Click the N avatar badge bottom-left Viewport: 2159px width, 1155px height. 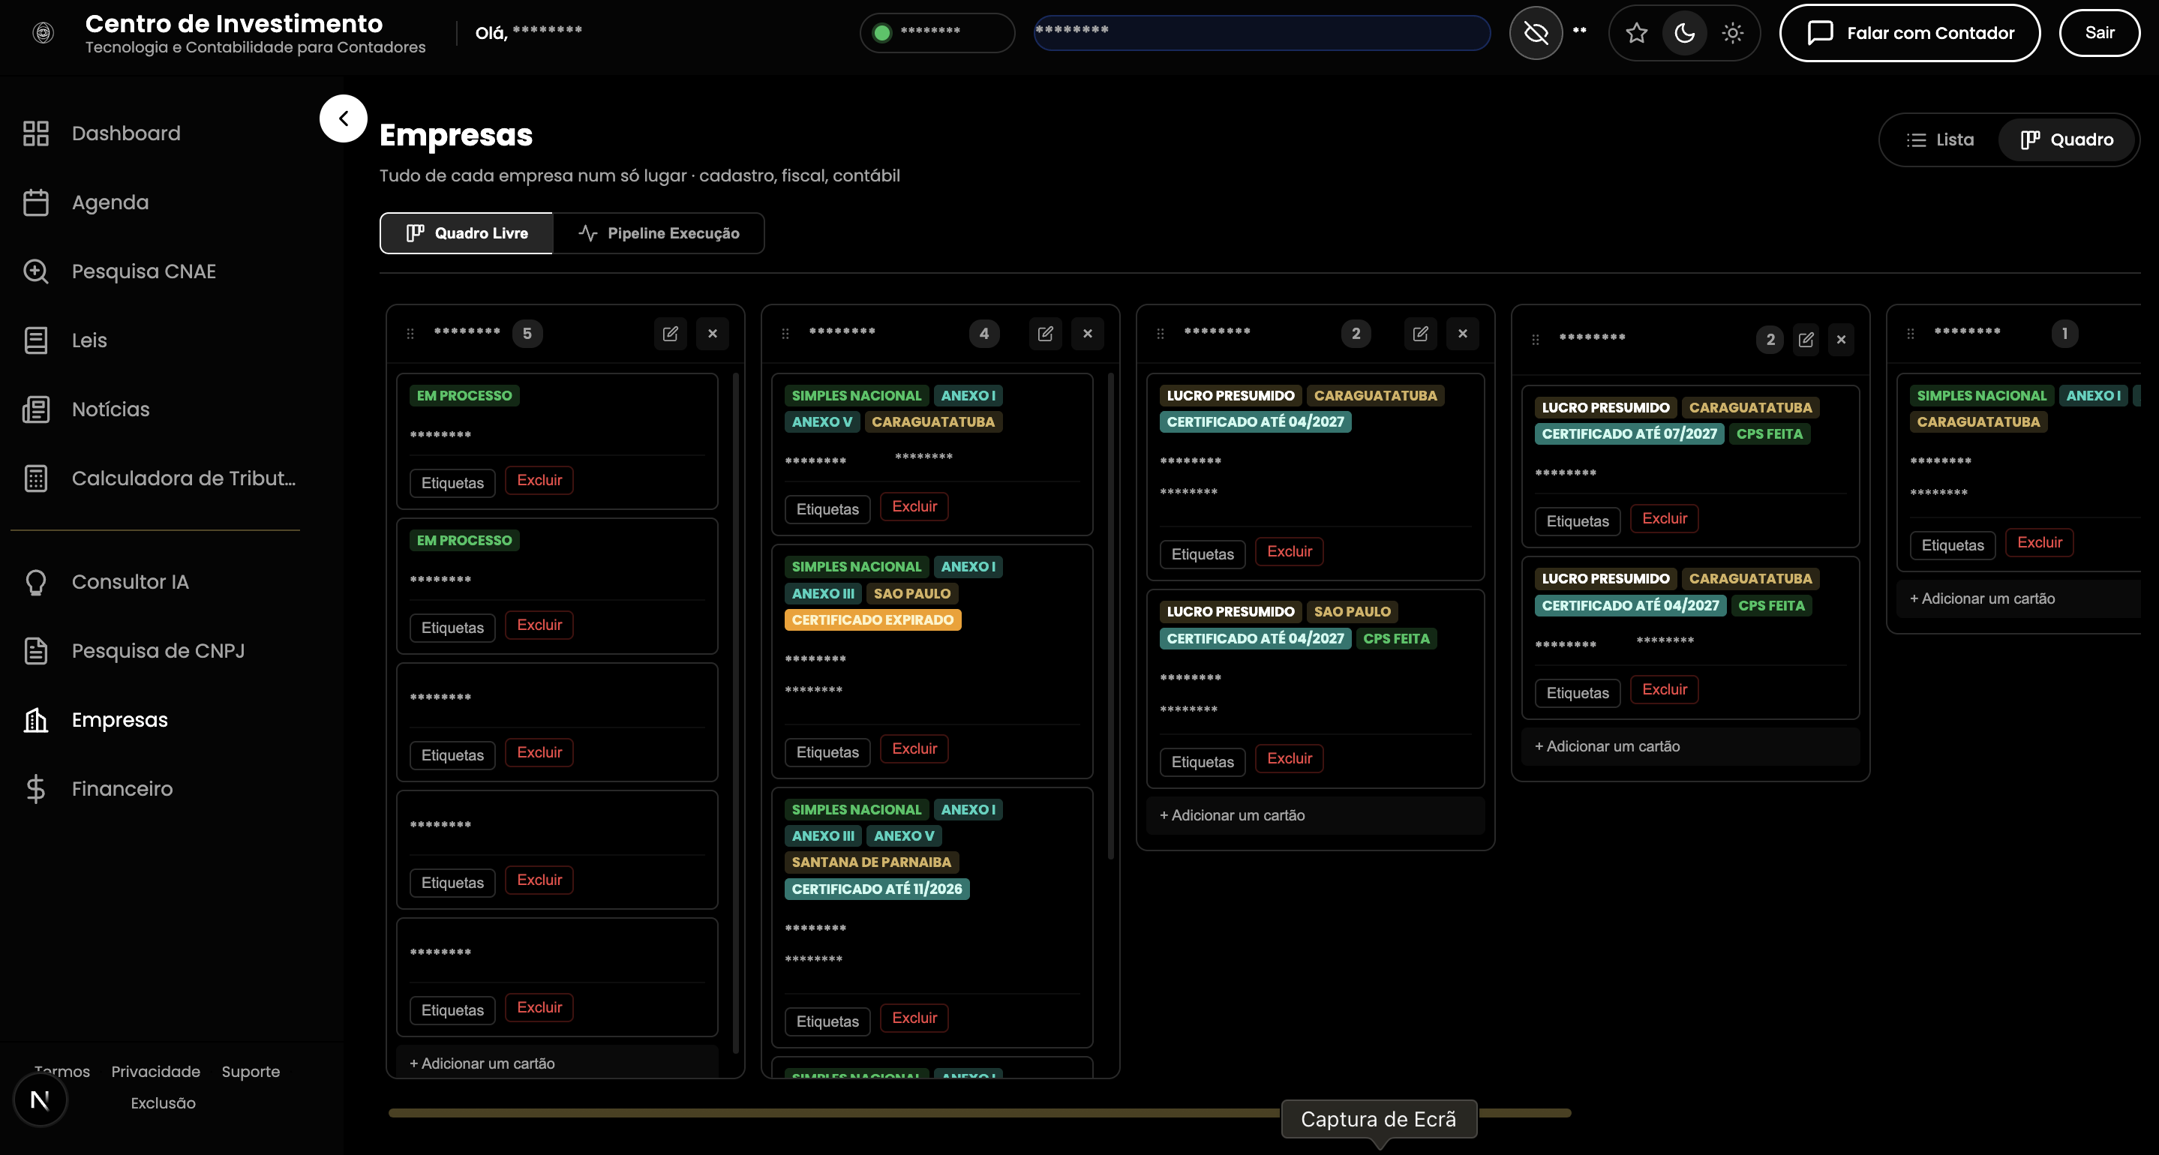point(40,1099)
